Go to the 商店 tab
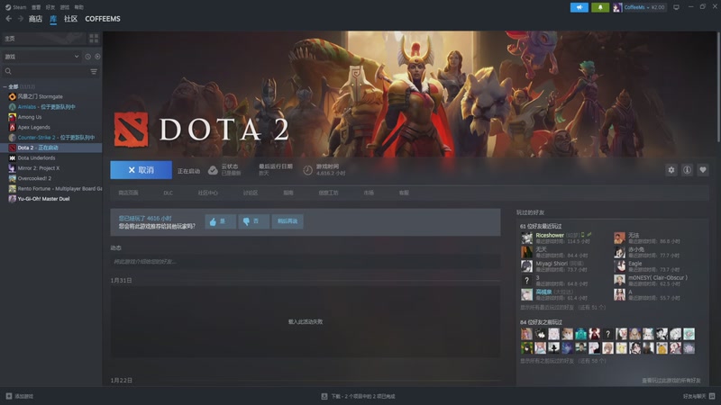721x405 pixels. [x=35, y=19]
